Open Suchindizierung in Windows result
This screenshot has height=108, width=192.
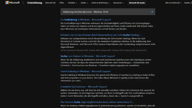click(86, 20)
